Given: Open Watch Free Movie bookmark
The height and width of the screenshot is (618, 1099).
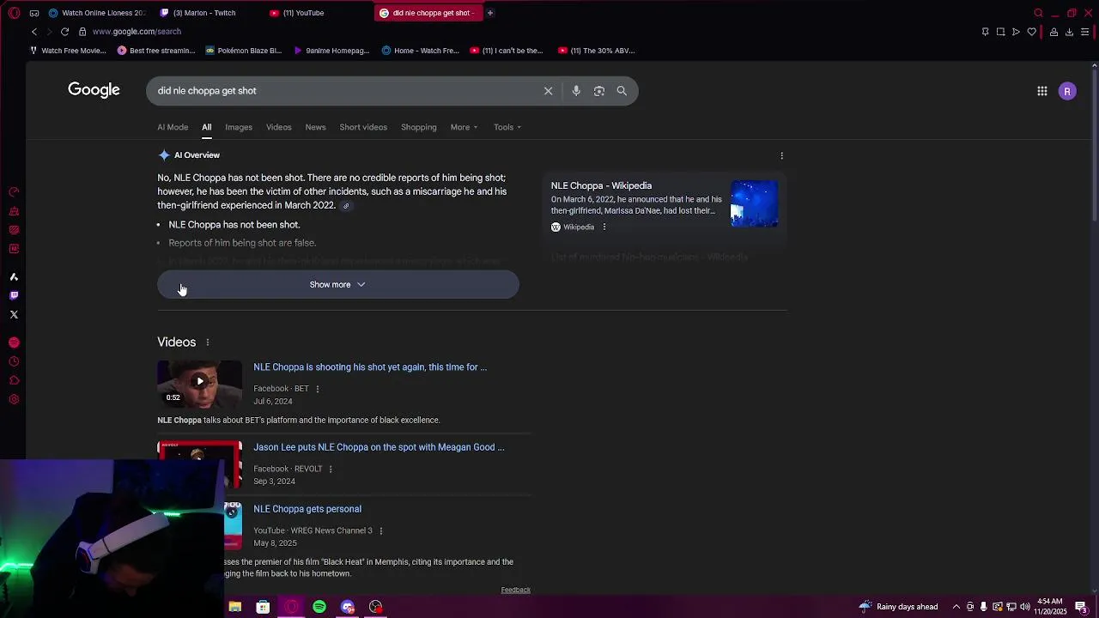Looking at the screenshot, I should 68,51.
